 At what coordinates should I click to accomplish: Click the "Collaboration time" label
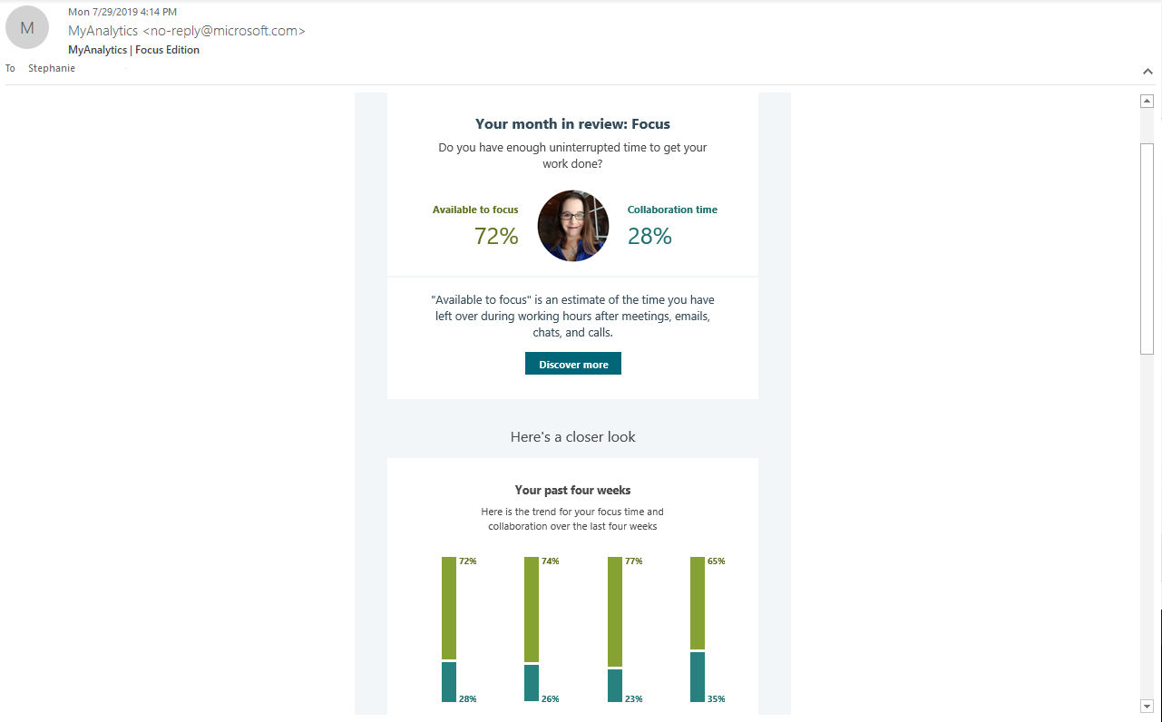(672, 210)
